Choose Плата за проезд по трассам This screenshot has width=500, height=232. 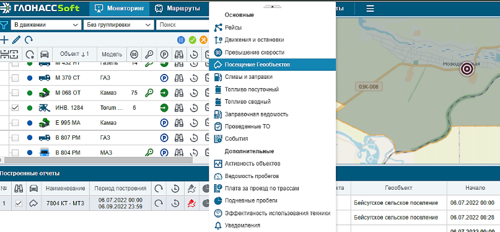tap(272, 189)
